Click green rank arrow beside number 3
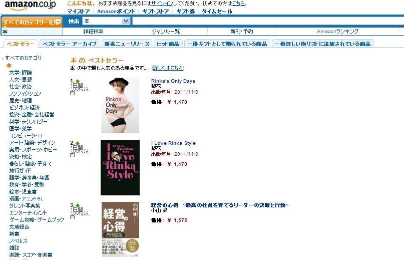This screenshot has width=404, height=260. tap(78, 205)
